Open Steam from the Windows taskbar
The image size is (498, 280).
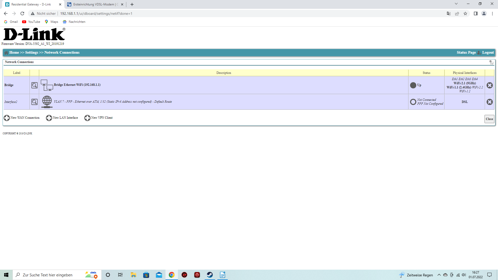210,275
